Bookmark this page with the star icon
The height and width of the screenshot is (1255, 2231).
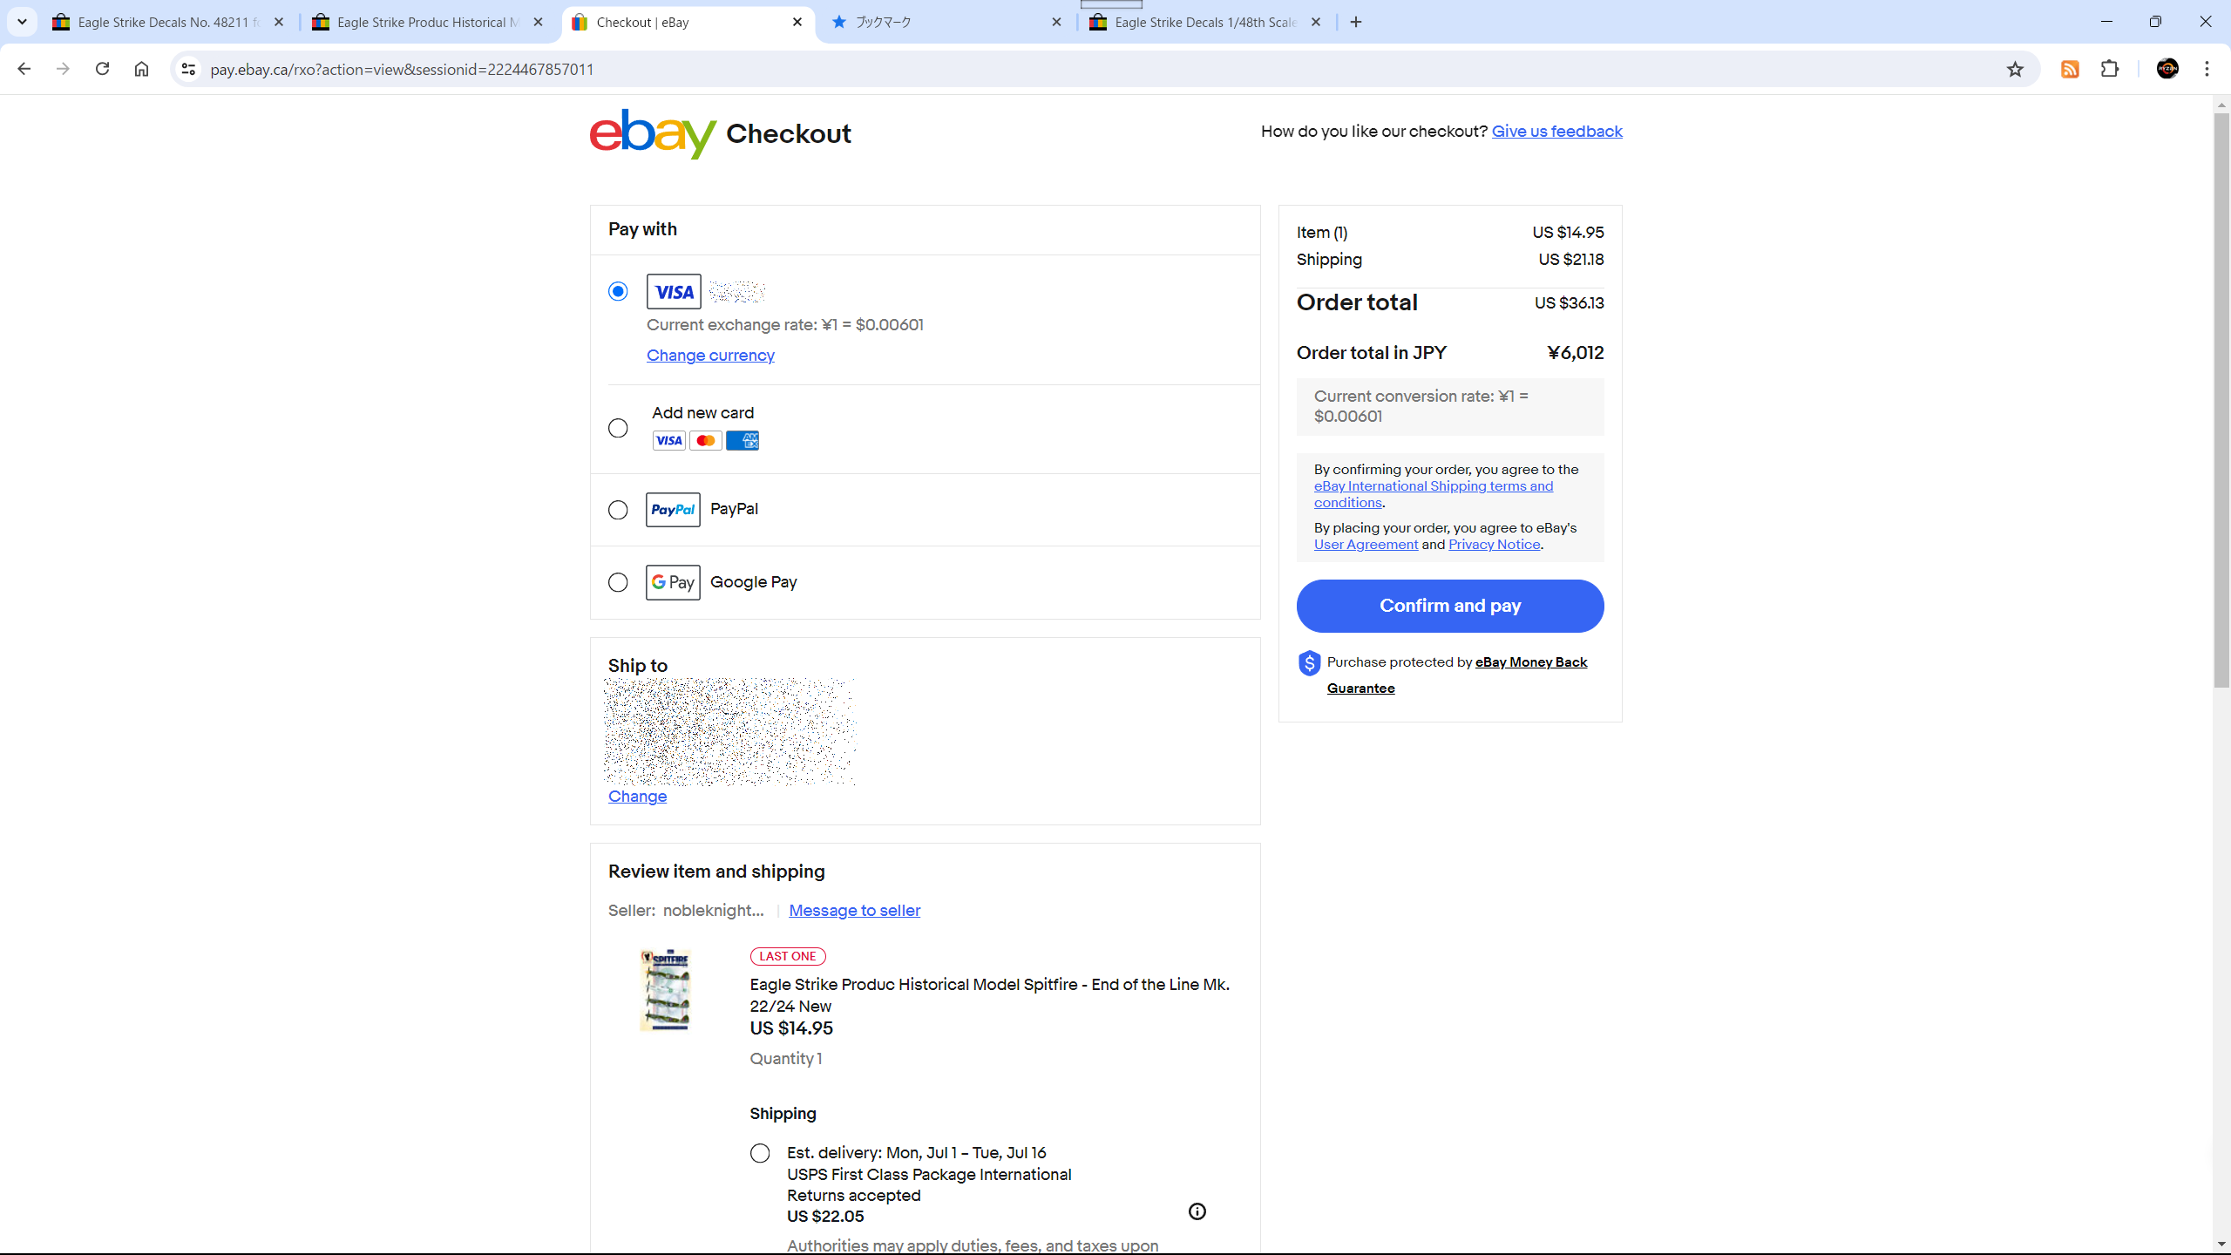pyautogui.click(x=2015, y=69)
